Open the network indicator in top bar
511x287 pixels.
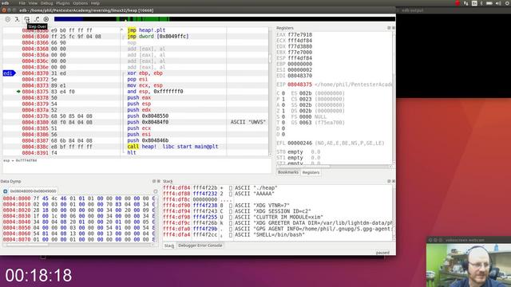465,3
